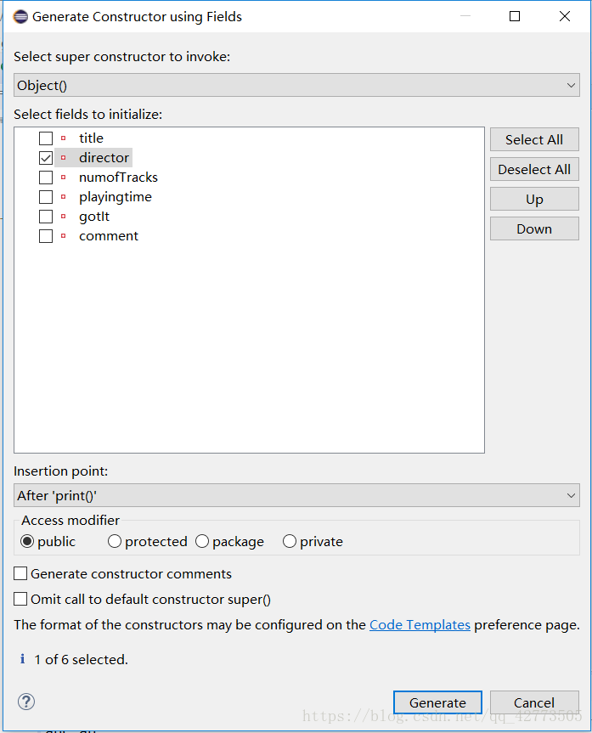This screenshot has height=733, width=592.
Task: Move field Up in the list
Action: pos(534,199)
